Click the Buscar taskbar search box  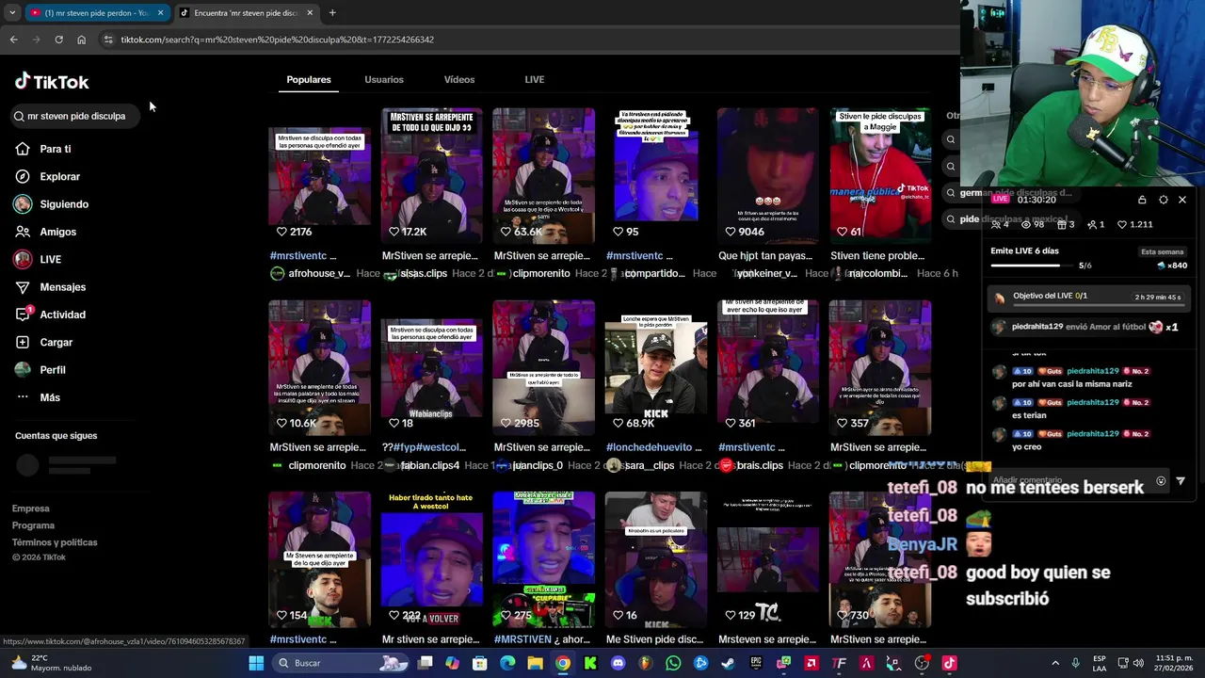coord(342,663)
